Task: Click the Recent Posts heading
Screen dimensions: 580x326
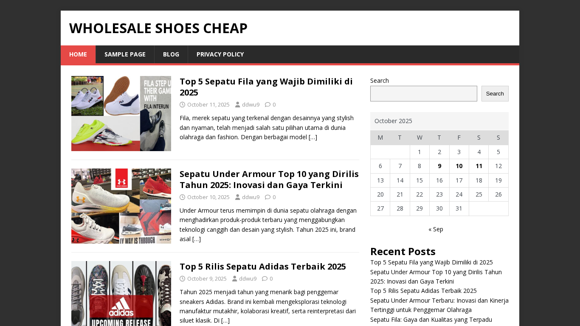Action: [403, 251]
